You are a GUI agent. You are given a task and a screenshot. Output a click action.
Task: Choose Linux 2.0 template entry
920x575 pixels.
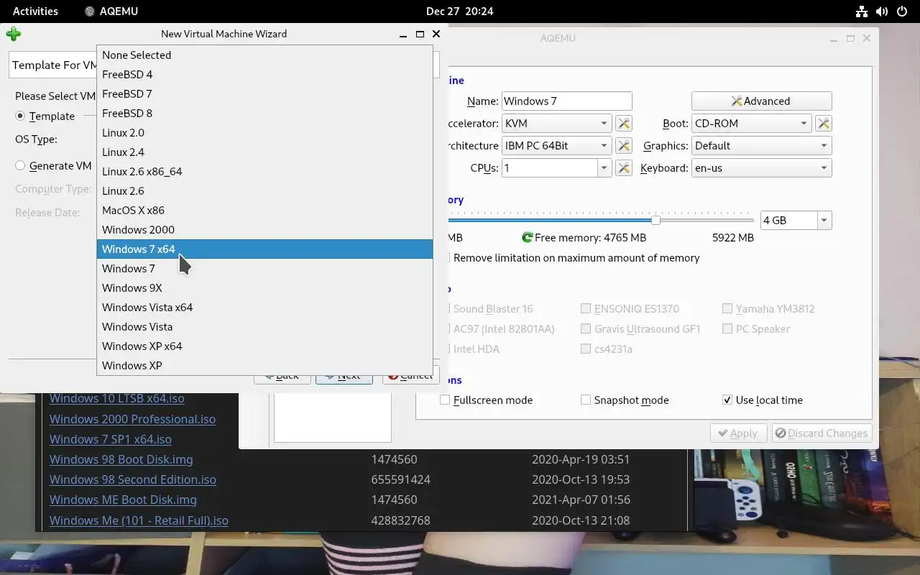[264, 132]
